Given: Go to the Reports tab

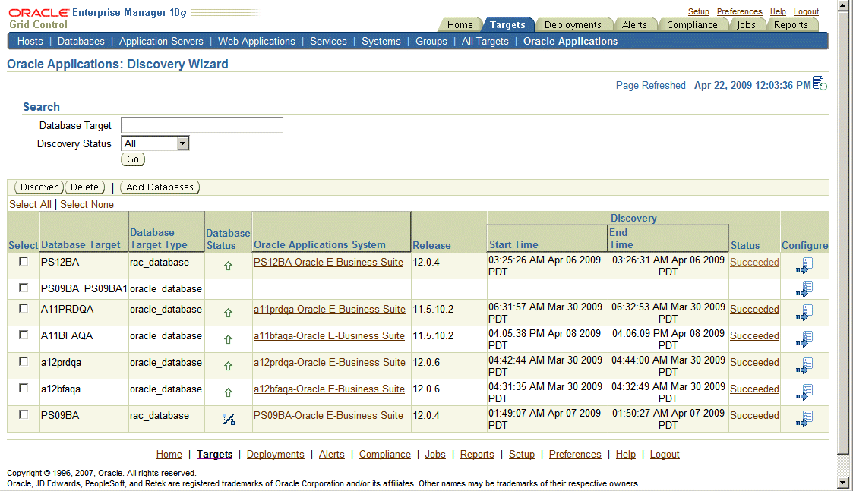Looking at the screenshot, I should [x=791, y=24].
